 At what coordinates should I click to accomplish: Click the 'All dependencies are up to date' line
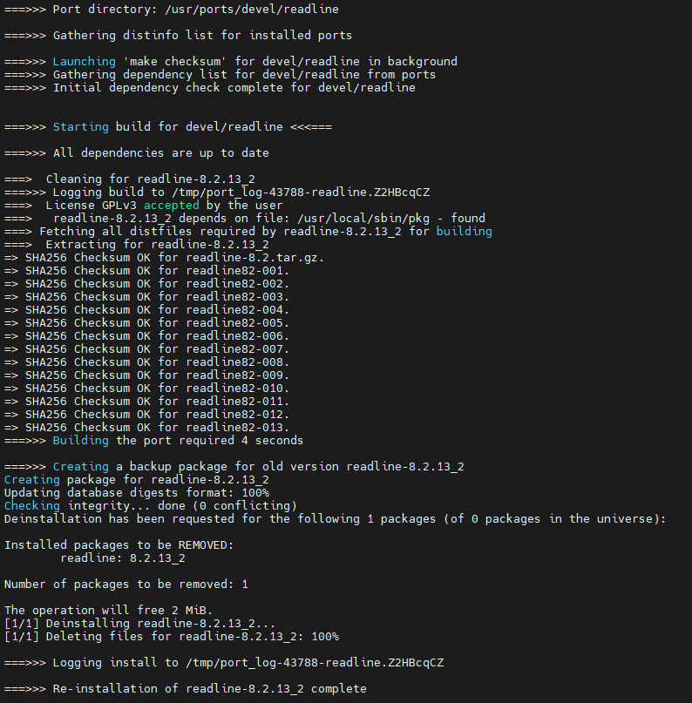coord(160,153)
